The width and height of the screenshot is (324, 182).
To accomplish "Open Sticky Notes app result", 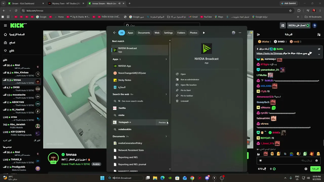I will point(140,80).
